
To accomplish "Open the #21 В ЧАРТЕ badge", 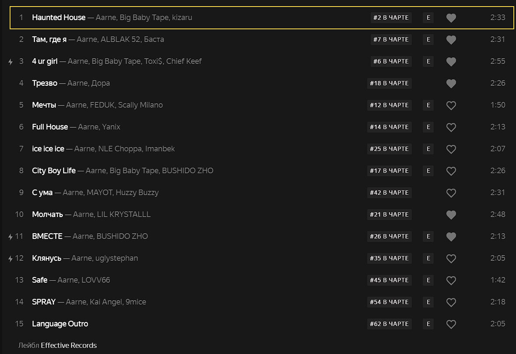I will [x=390, y=214].
